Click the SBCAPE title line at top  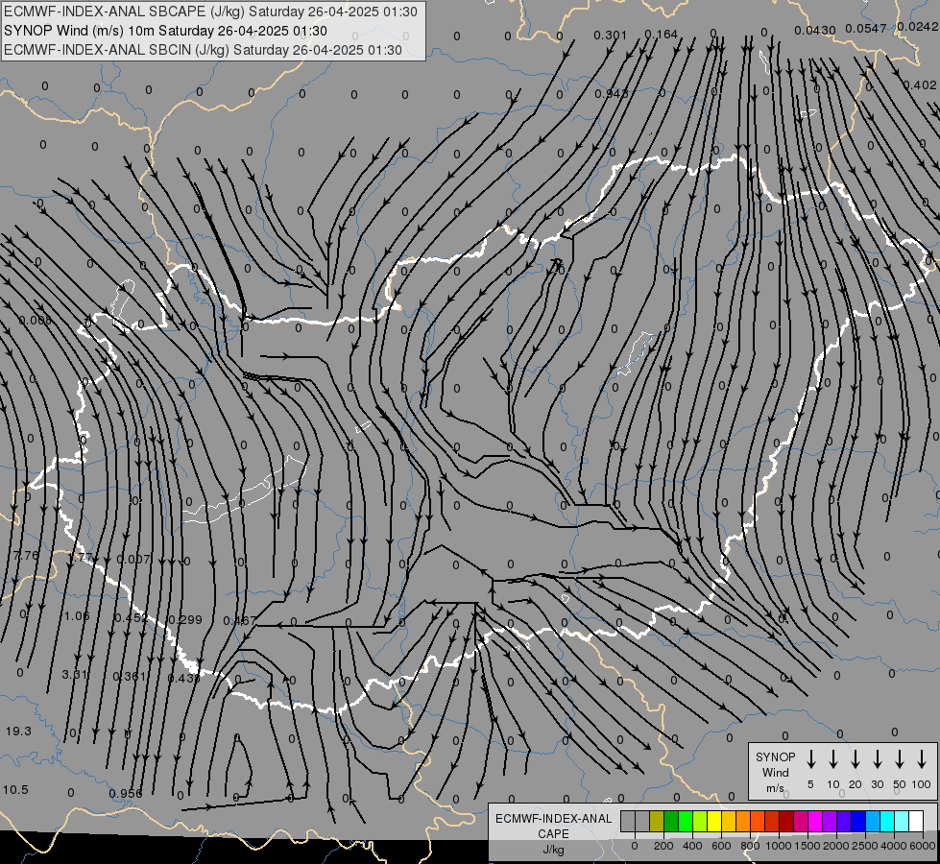coord(210,12)
